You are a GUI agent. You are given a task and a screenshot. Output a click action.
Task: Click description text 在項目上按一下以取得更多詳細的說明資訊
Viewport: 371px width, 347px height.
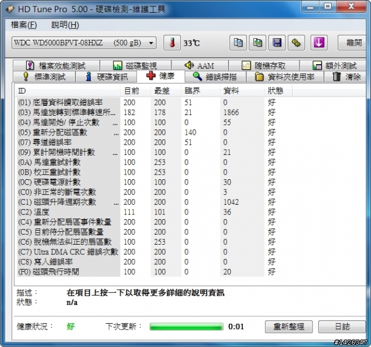point(146,293)
